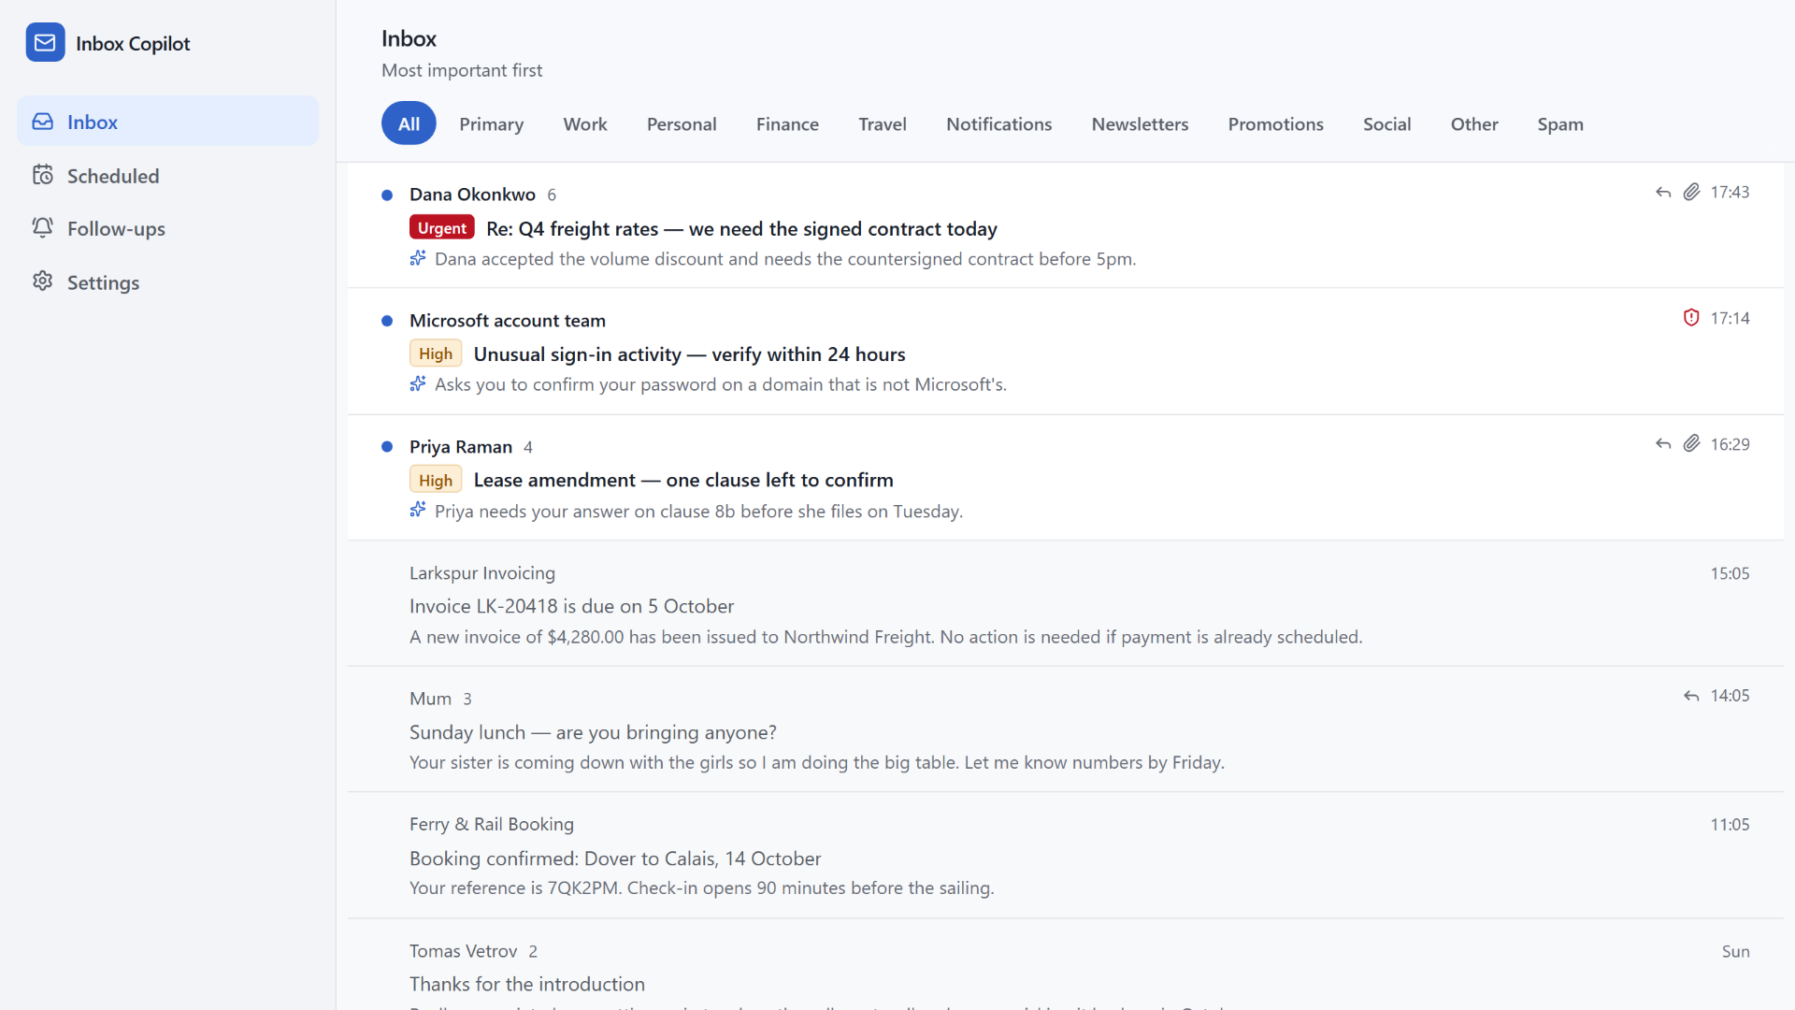Viewport: 1795px width, 1010px height.
Task: Click the attachment paperclip on Dana Okonkwo's email
Action: pyautogui.click(x=1692, y=192)
